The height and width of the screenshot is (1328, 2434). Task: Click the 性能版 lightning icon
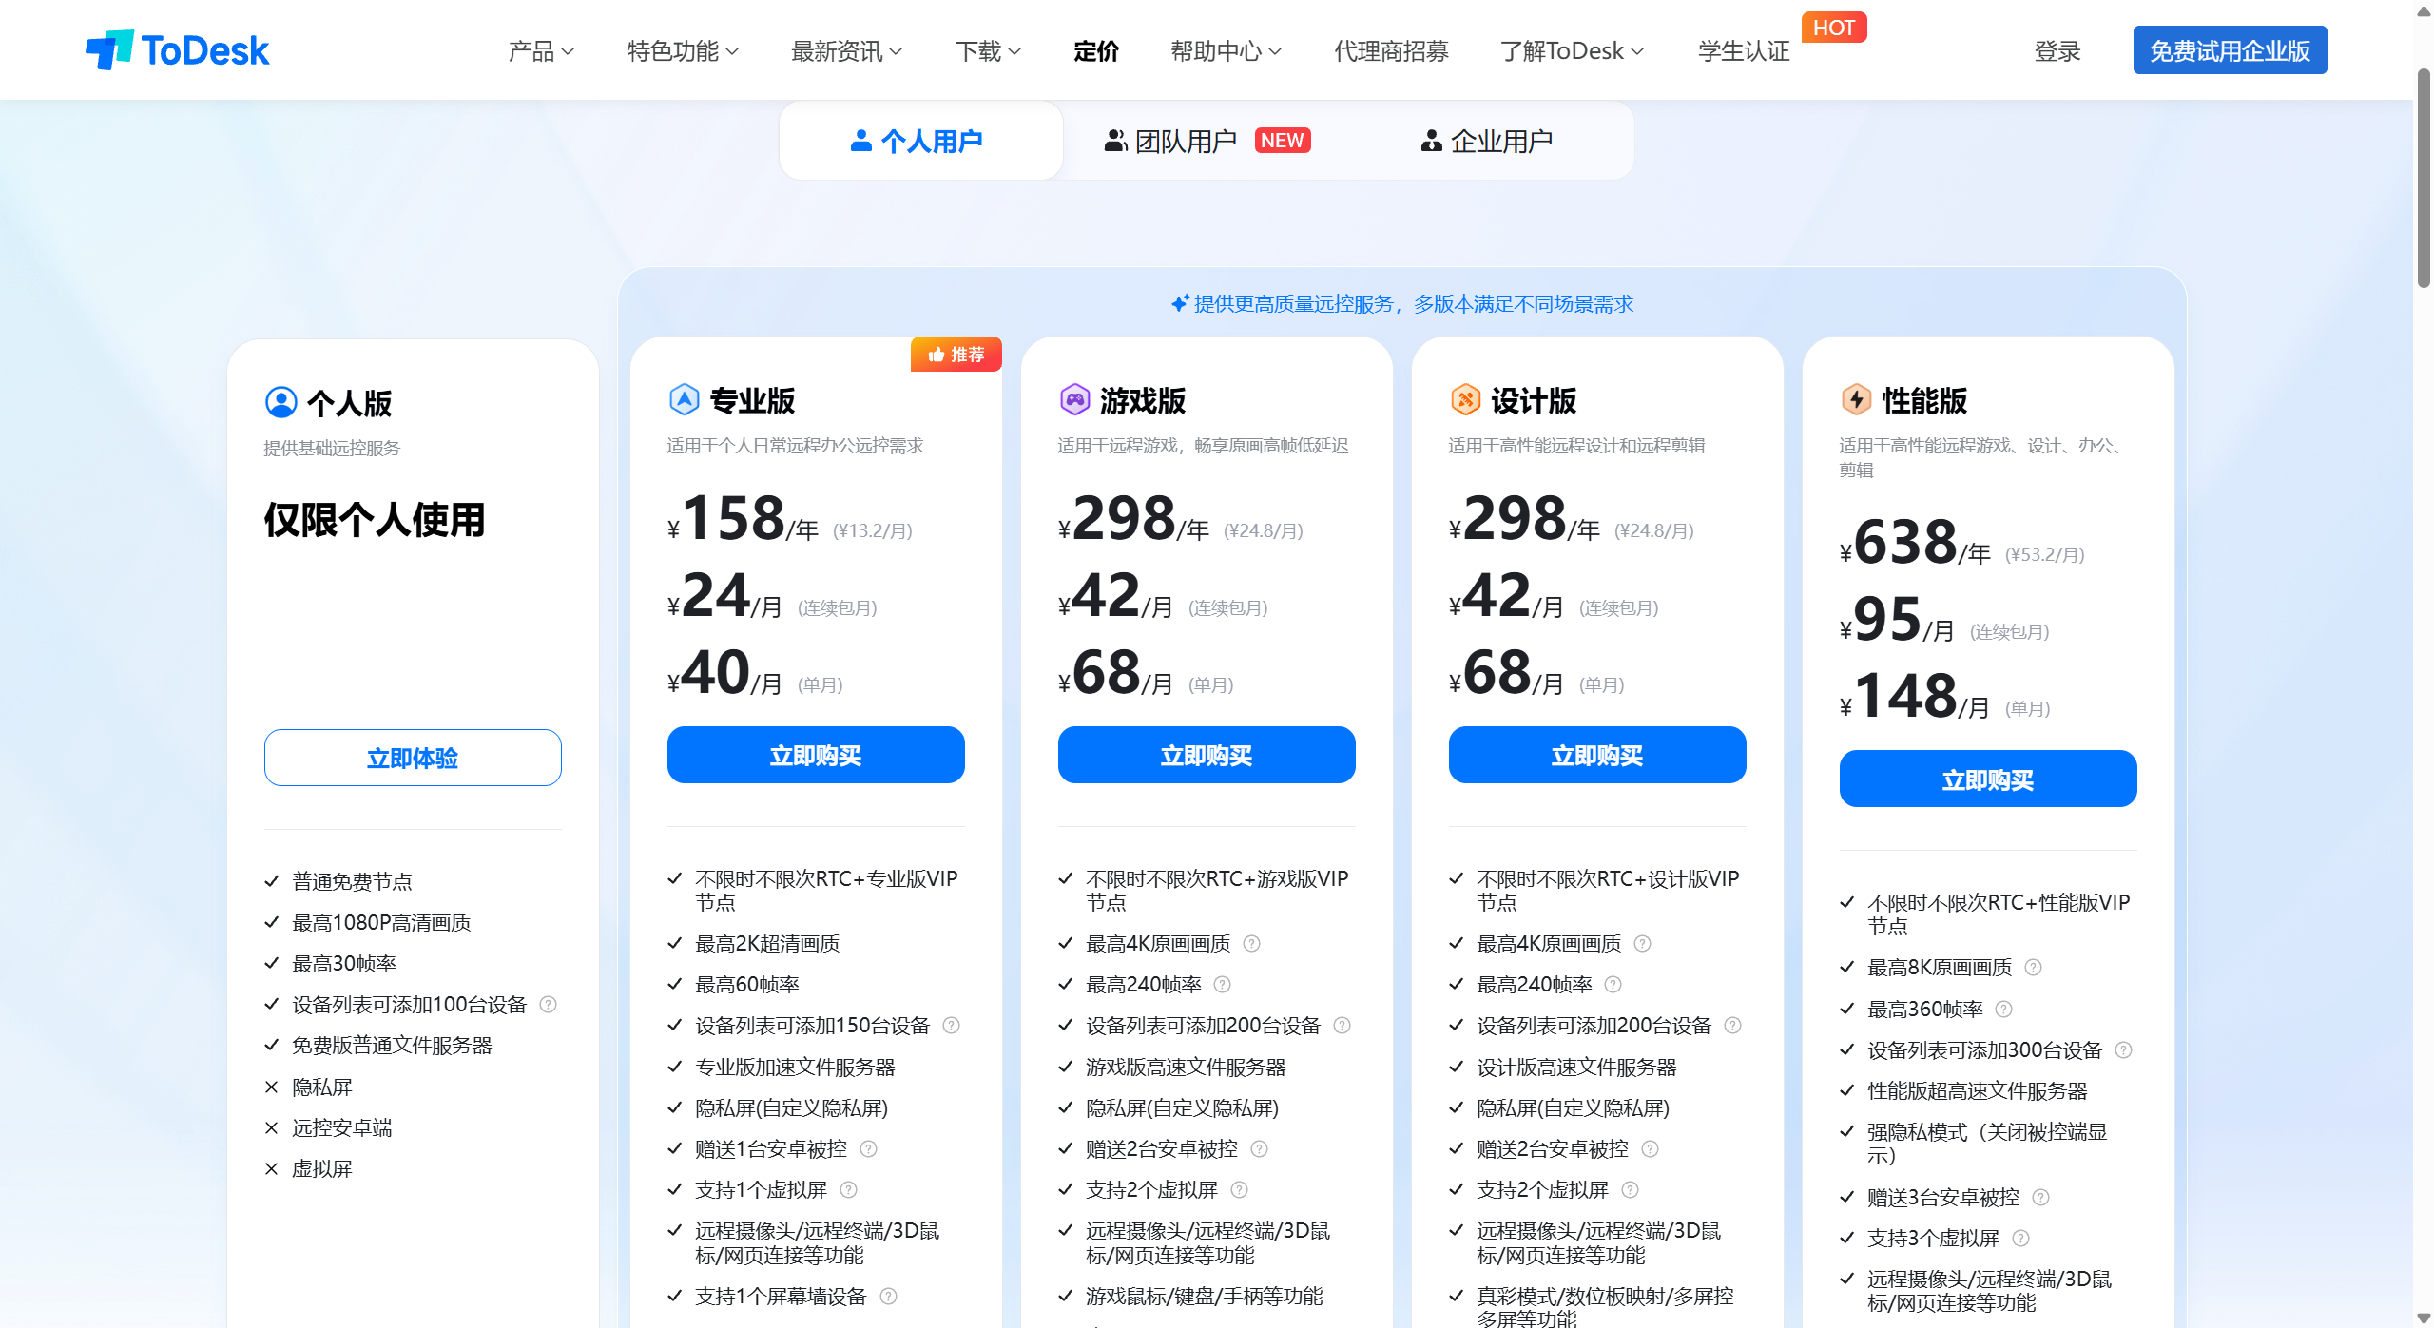tap(1856, 399)
